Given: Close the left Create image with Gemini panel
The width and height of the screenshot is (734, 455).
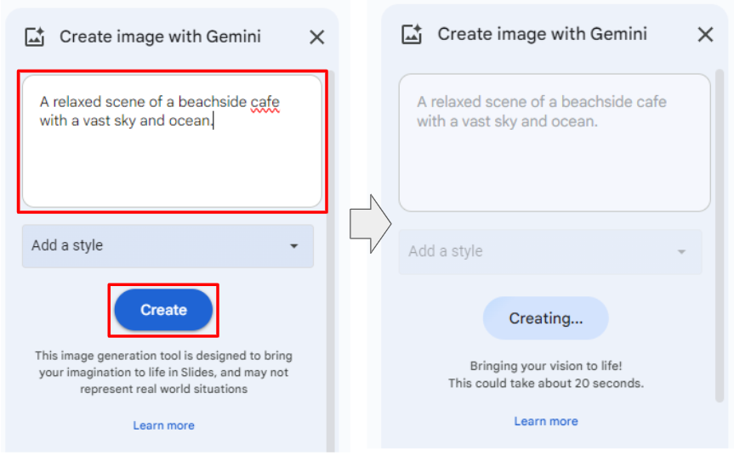Looking at the screenshot, I should [317, 37].
